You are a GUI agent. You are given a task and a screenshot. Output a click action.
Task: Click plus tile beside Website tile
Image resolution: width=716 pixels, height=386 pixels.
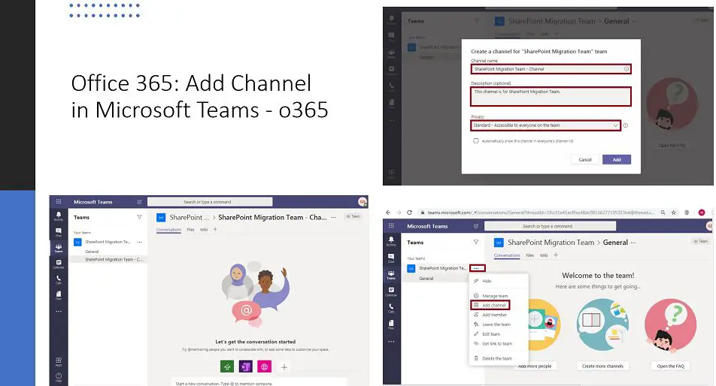point(284,367)
